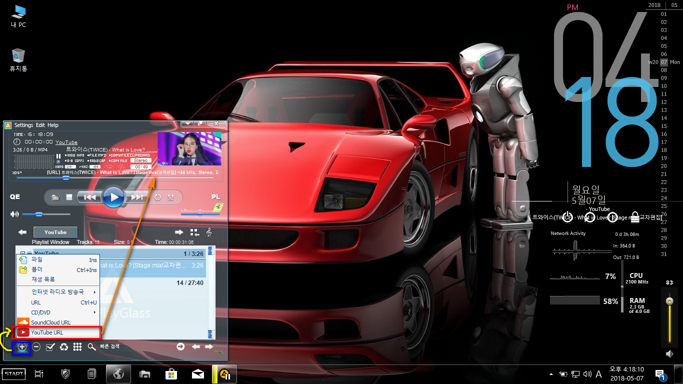This screenshot has width=683, height=384.
Task: Click the plus add-to-playlist icon
Action: pyautogui.click(x=21, y=347)
